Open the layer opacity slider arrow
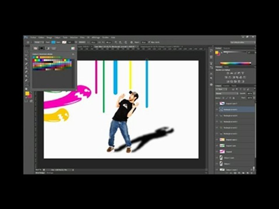The image size is (279, 209). coord(254,93)
